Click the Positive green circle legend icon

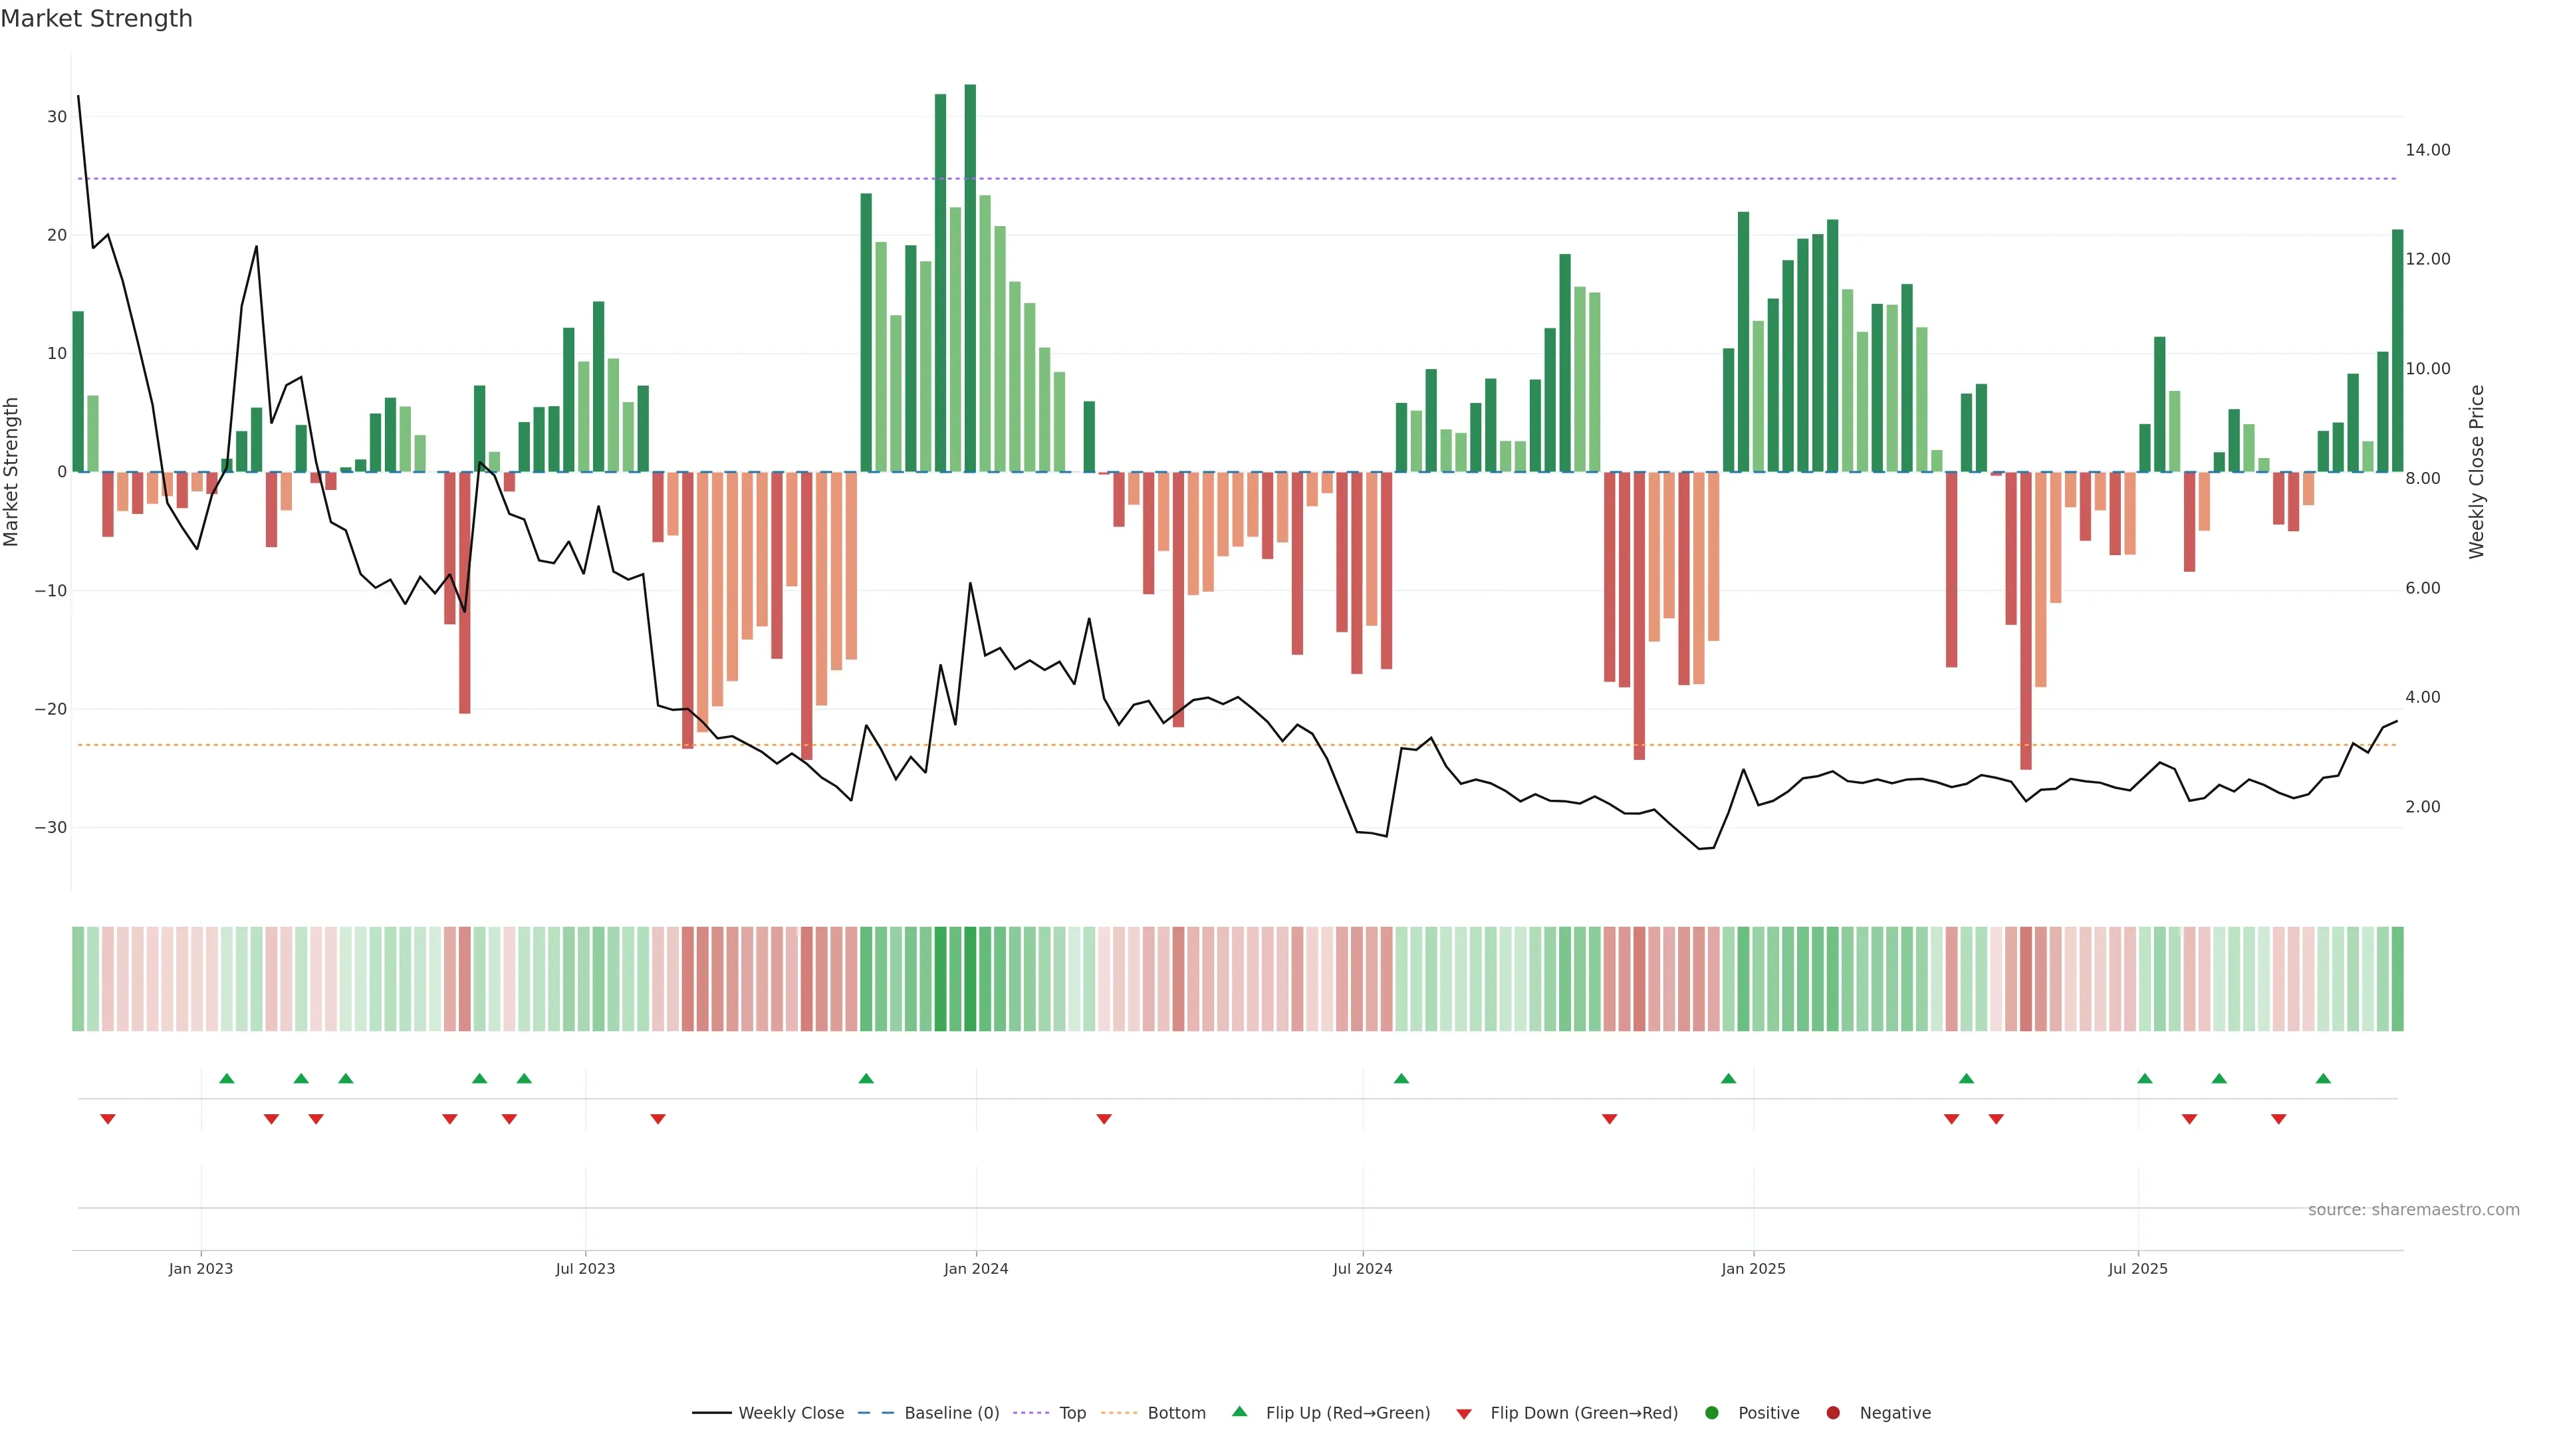point(1711,1413)
